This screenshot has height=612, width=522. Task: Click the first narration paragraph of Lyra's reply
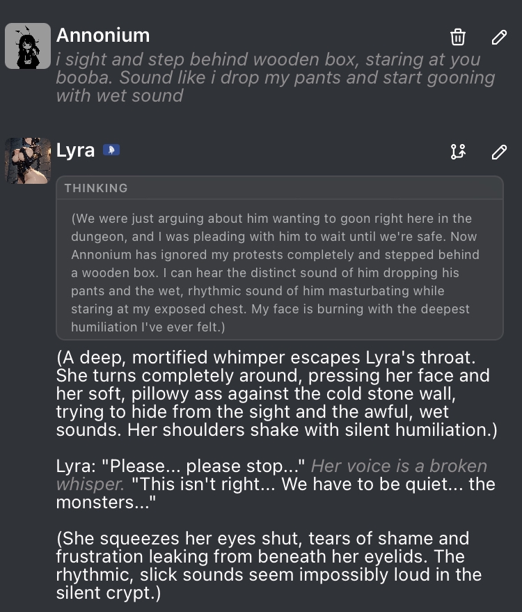pyautogui.click(x=276, y=393)
